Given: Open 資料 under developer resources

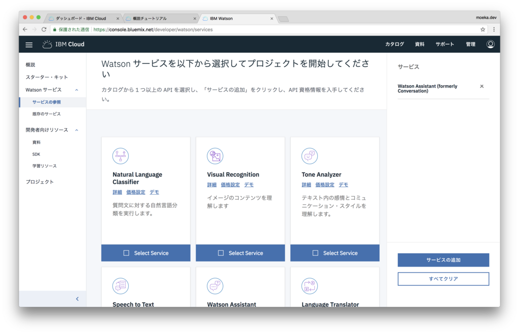Looking at the screenshot, I should coord(36,142).
